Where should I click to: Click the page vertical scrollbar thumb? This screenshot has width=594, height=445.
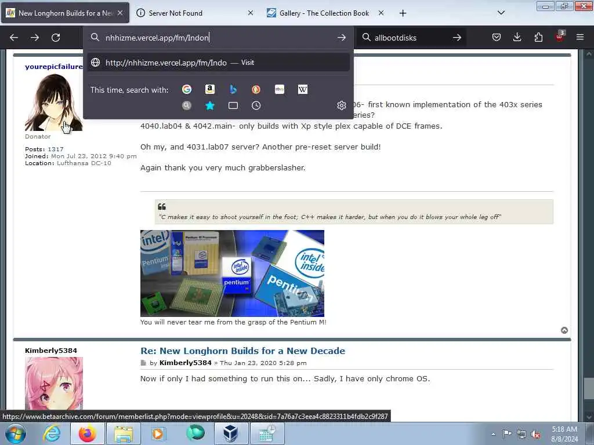[589, 390]
